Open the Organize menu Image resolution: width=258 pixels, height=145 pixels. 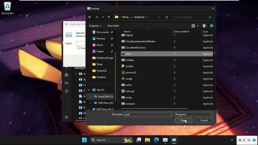click(x=95, y=26)
